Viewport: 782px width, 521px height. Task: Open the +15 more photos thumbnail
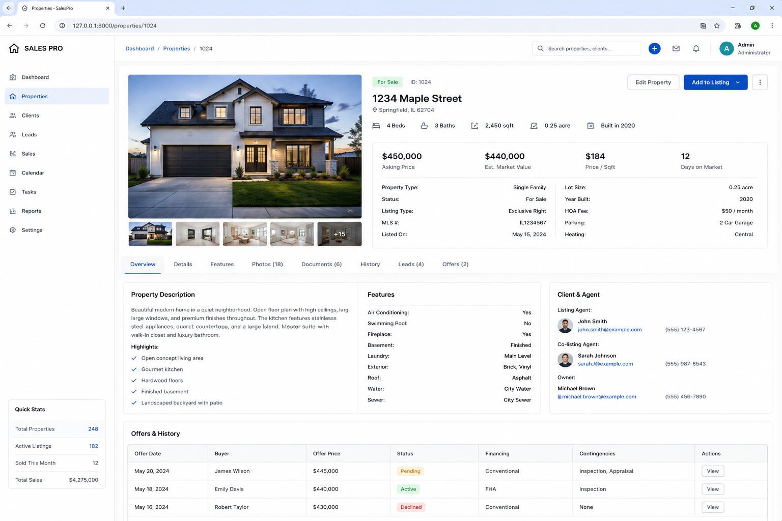340,234
